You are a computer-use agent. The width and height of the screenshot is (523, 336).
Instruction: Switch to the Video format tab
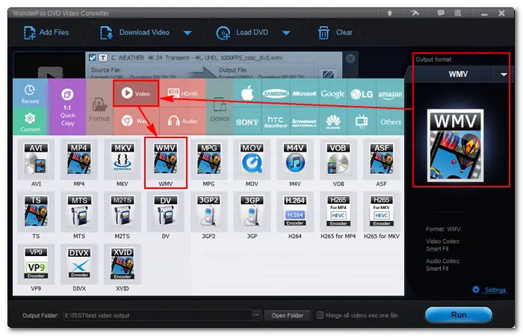[136, 93]
